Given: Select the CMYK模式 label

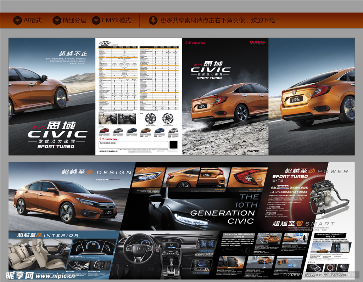Looking at the screenshot, I should [116, 20].
